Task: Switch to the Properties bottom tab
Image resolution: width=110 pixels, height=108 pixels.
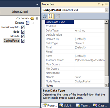Action: pos(50,106)
